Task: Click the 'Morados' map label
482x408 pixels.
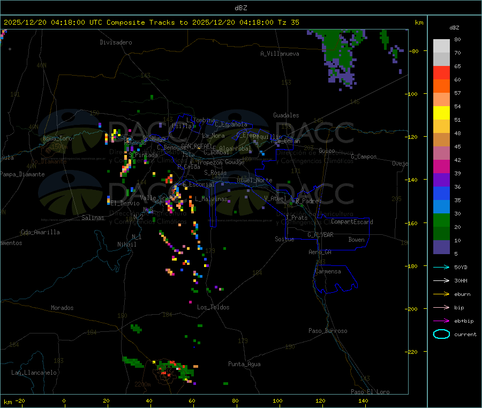Action: tap(62, 308)
